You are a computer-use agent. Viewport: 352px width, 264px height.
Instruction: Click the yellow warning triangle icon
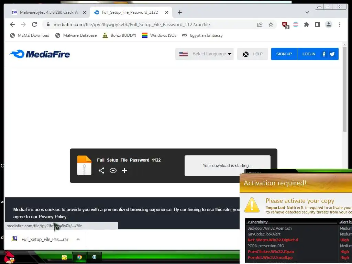pos(252,205)
